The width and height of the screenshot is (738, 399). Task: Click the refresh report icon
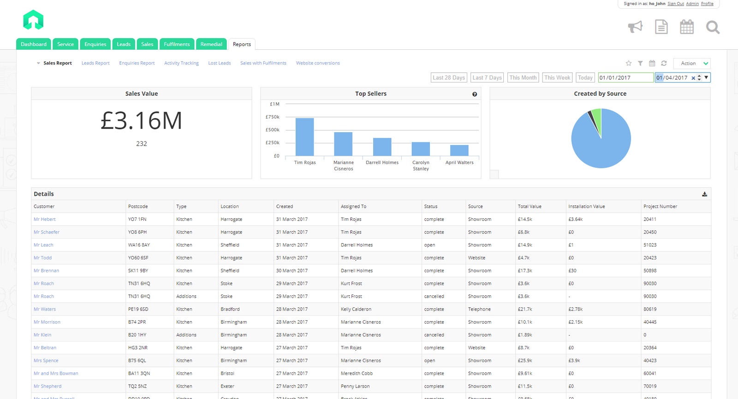664,63
